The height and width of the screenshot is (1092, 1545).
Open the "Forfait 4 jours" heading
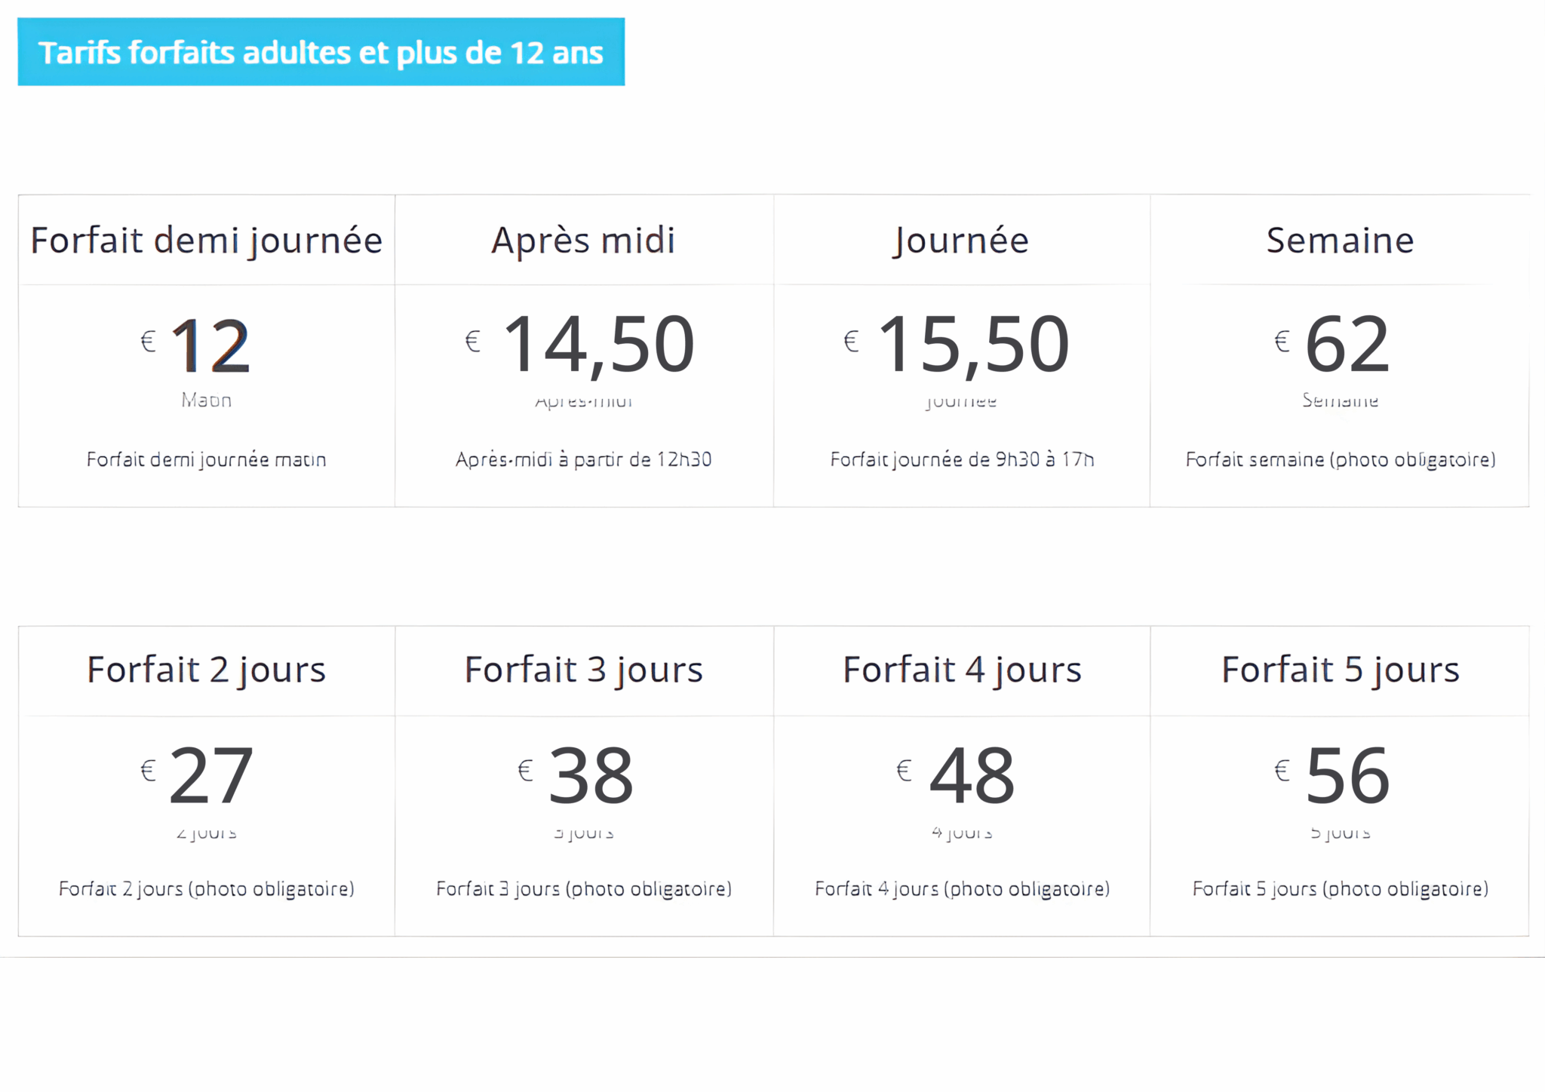pyautogui.click(x=962, y=670)
